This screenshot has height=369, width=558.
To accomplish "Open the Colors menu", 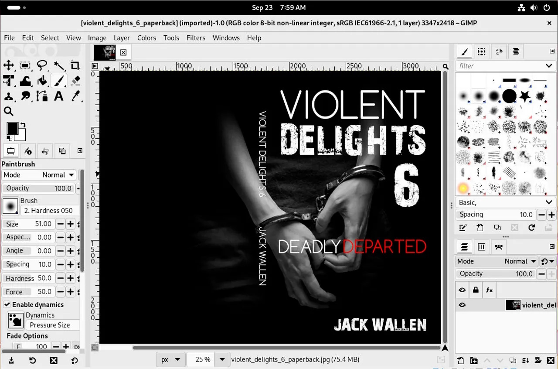I will click(x=146, y=38).
